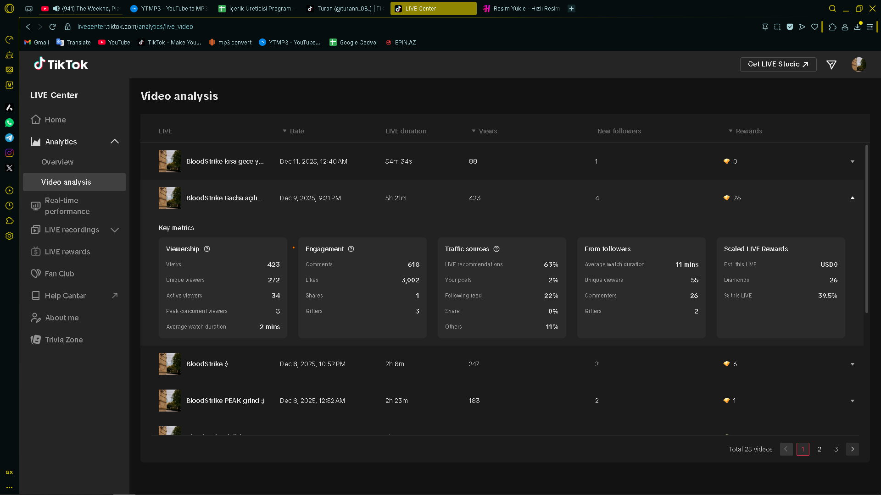
Task: Open the X (Twitter) sidebar icon
Action: click(x=9, y=168)
